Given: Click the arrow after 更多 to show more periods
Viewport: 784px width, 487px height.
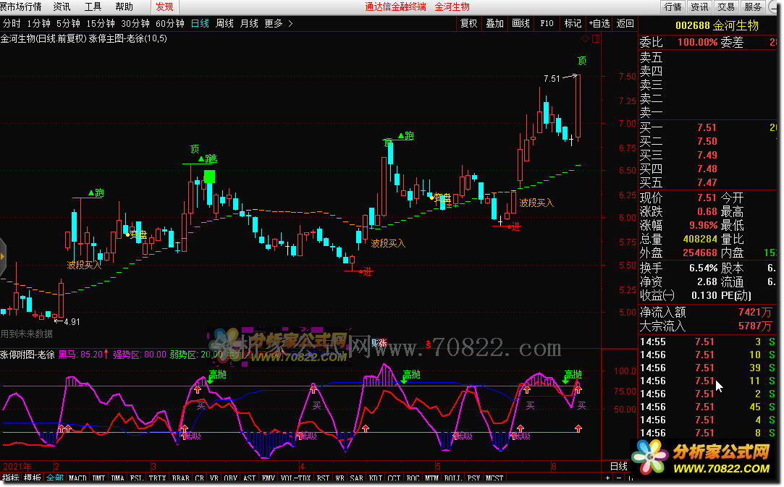Looking at the screenshot, I should click(x=290, y=23).
